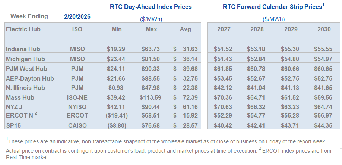The image size is (342, 165).
Task: Select the N. Illinois Hub cell
Action: (x=25, y=88)
